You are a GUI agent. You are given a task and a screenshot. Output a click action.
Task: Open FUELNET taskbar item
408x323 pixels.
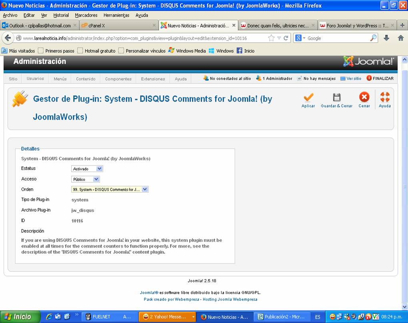tap(109, 317)
